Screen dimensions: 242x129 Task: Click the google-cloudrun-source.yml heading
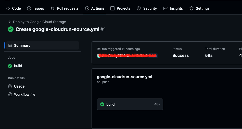point(124,77)
